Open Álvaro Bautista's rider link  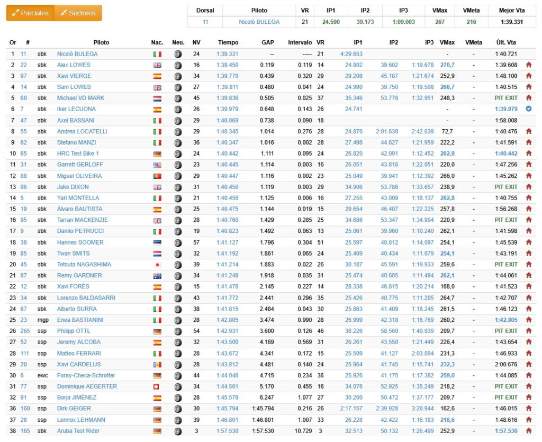pos(79,209)
